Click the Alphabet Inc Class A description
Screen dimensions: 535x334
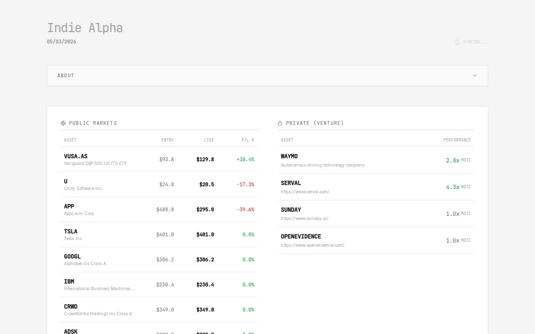(x=85, y=263)
